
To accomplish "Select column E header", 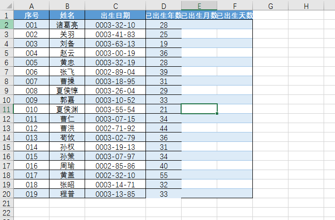I will click(199, 6).
